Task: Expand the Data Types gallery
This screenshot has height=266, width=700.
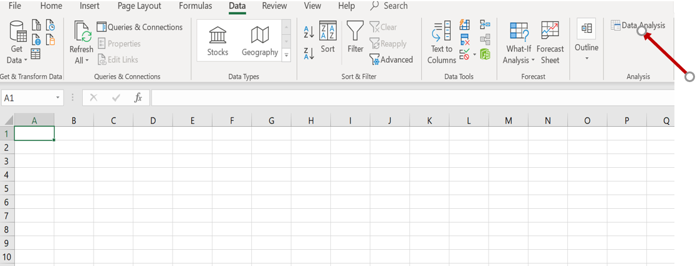Action: [286, 55]
